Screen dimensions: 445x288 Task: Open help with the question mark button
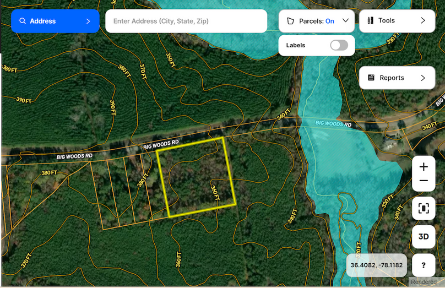[424, 265]
